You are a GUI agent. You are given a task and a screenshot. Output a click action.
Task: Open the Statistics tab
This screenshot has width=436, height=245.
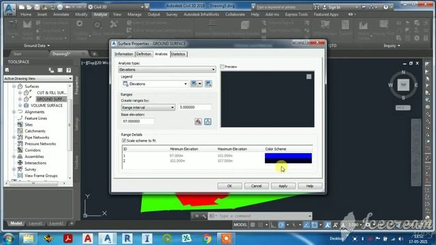pyautogui.click(x=178, y=54)
